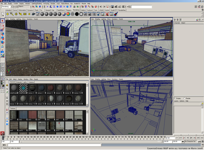The width and height of the screenshot is (204, 150).
Task: Click the 3D Paint brush shelf icon
Action: click(x=116, y=14)
